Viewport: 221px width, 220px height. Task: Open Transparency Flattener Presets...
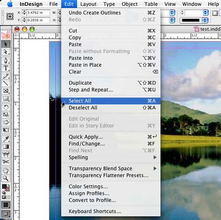(111, 175)
